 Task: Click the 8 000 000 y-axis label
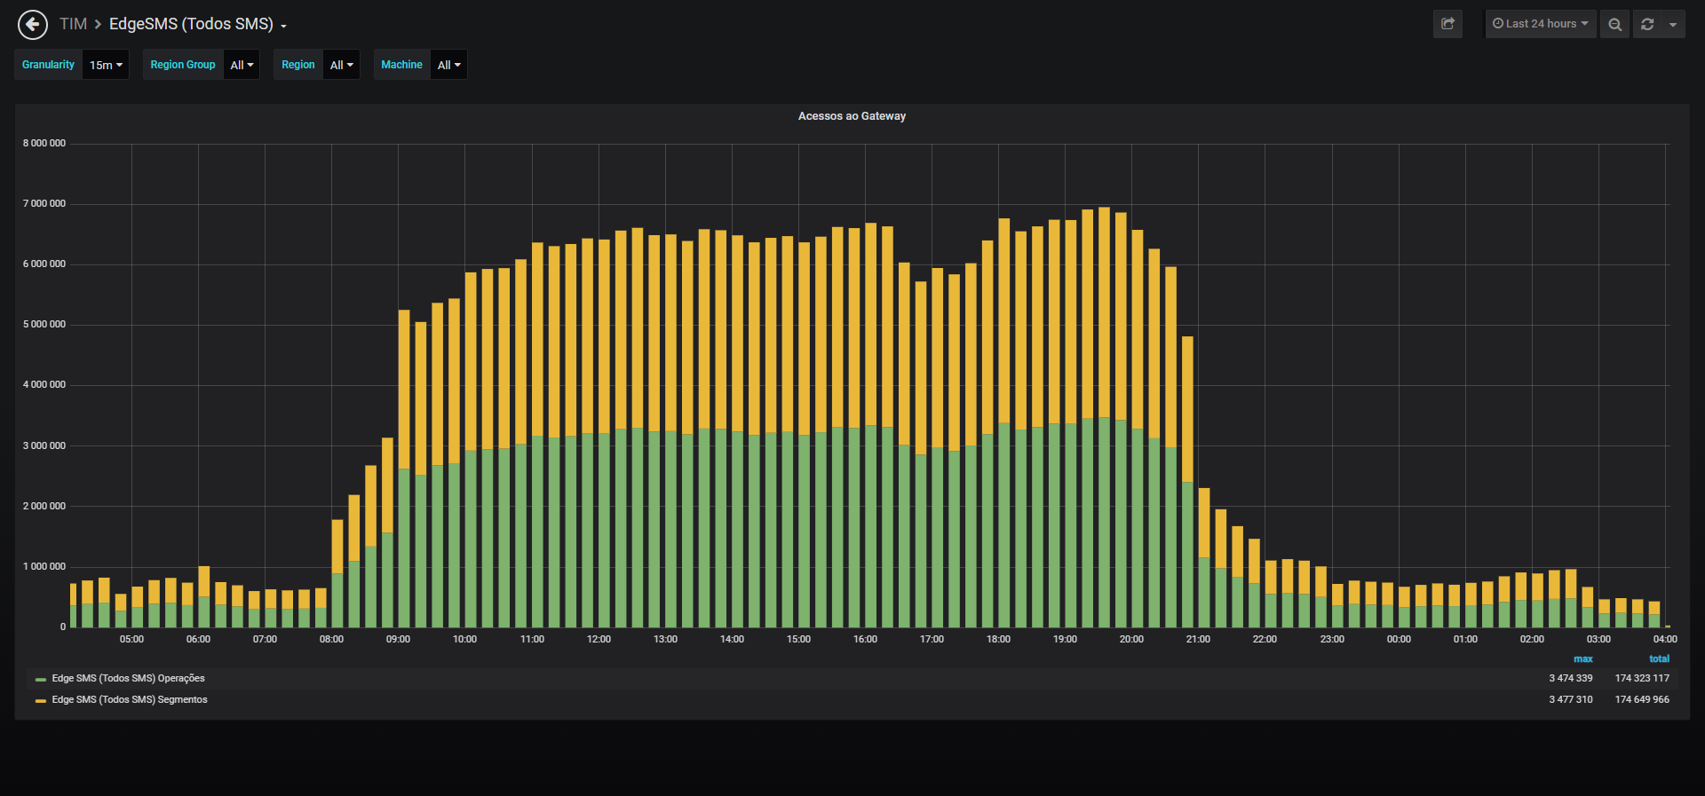pos(44,143)
